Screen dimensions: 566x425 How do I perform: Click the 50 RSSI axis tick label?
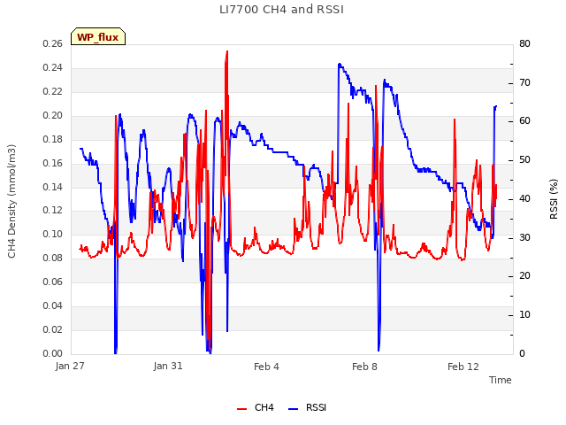524,159
